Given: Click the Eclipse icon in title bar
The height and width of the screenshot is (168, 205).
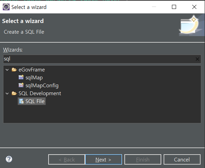Looking at the screenshot, I should pyautogui.click(x=6, y=7).
